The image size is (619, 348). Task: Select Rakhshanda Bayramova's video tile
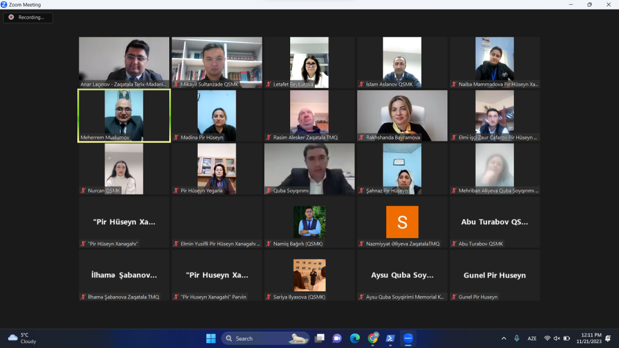(x=402, y=115)
